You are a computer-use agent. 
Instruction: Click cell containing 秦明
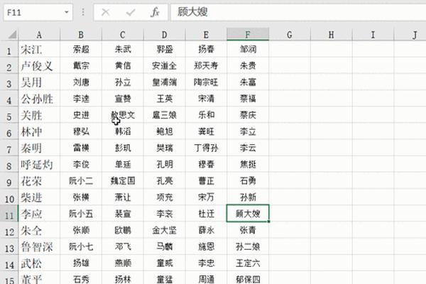tap(39, 148)
